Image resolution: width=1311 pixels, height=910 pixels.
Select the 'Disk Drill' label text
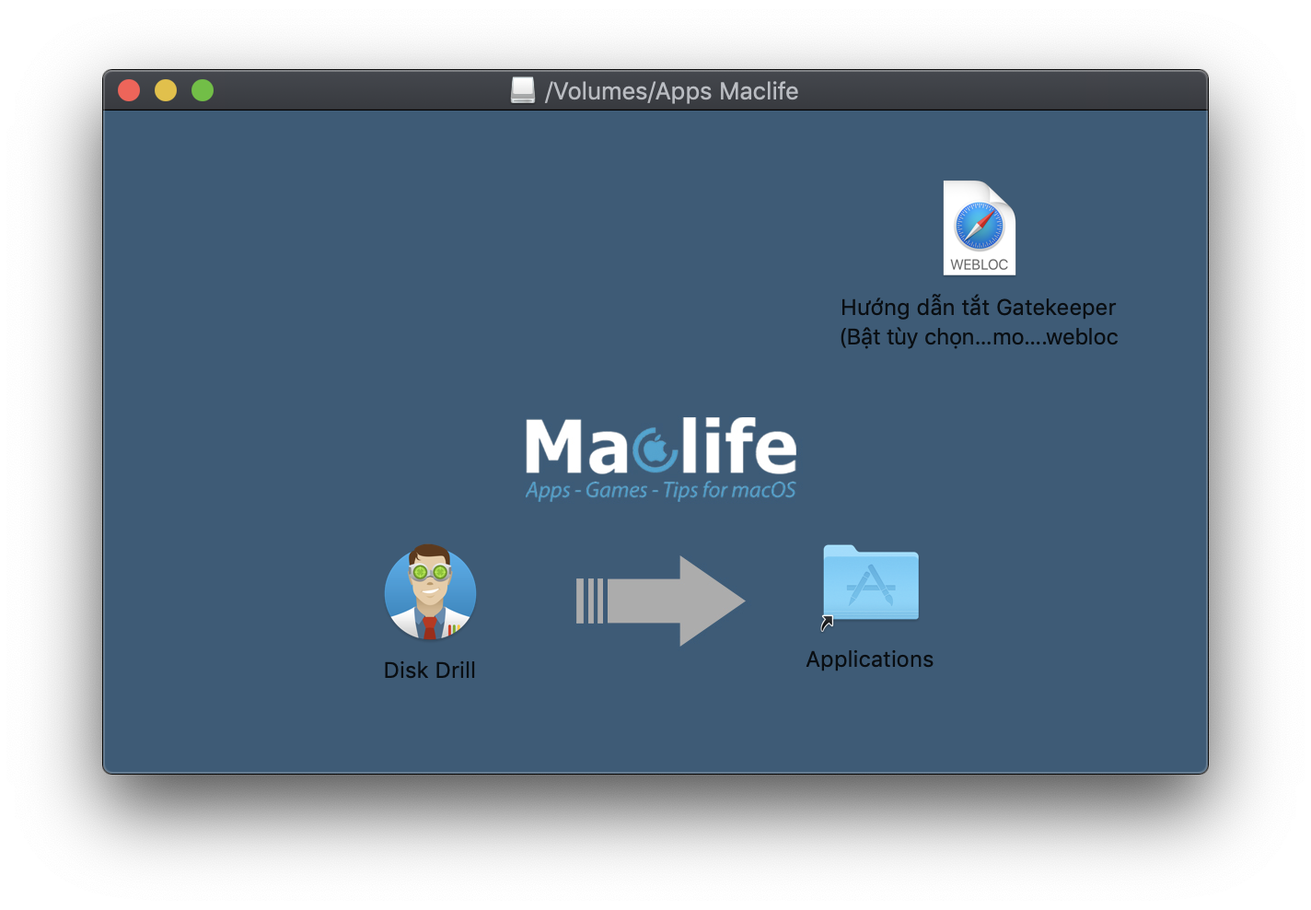429,670
